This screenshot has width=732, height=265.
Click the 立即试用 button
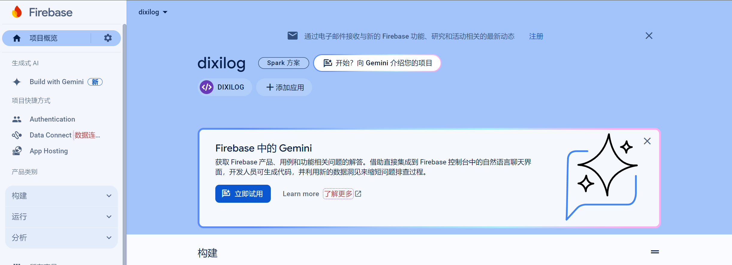pos(243,194)
